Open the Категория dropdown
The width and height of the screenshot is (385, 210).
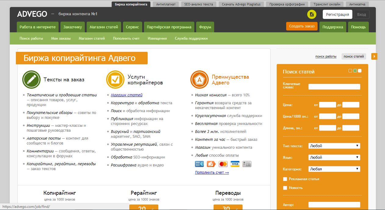(334, 169)
